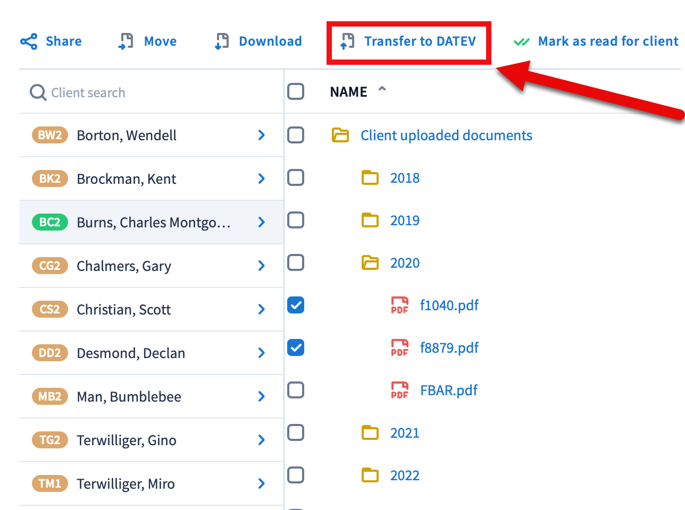
Task: Select client Man, Bumblebee from list
Action: [129, 396]
